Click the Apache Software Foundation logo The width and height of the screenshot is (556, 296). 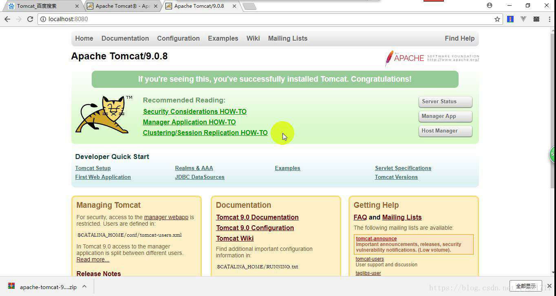coord(432,58)
